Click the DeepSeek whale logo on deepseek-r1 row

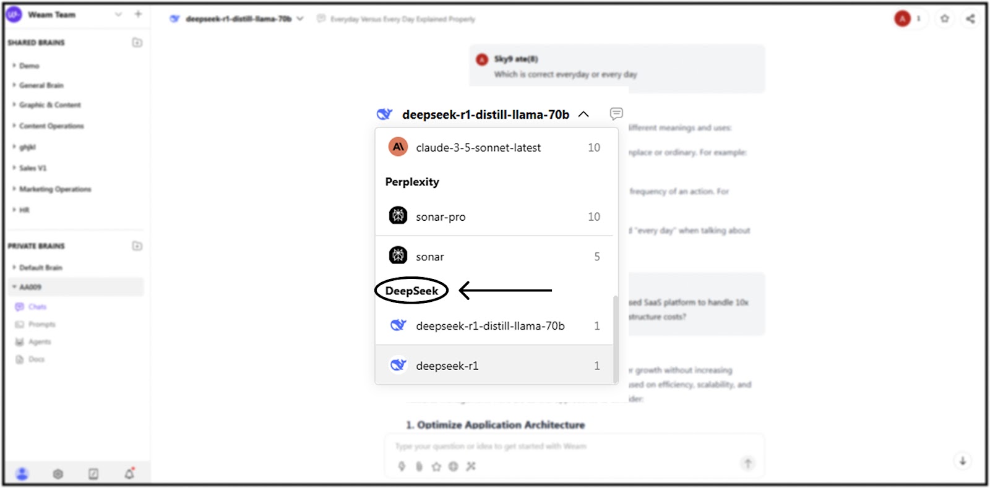[x=398, y=364]
